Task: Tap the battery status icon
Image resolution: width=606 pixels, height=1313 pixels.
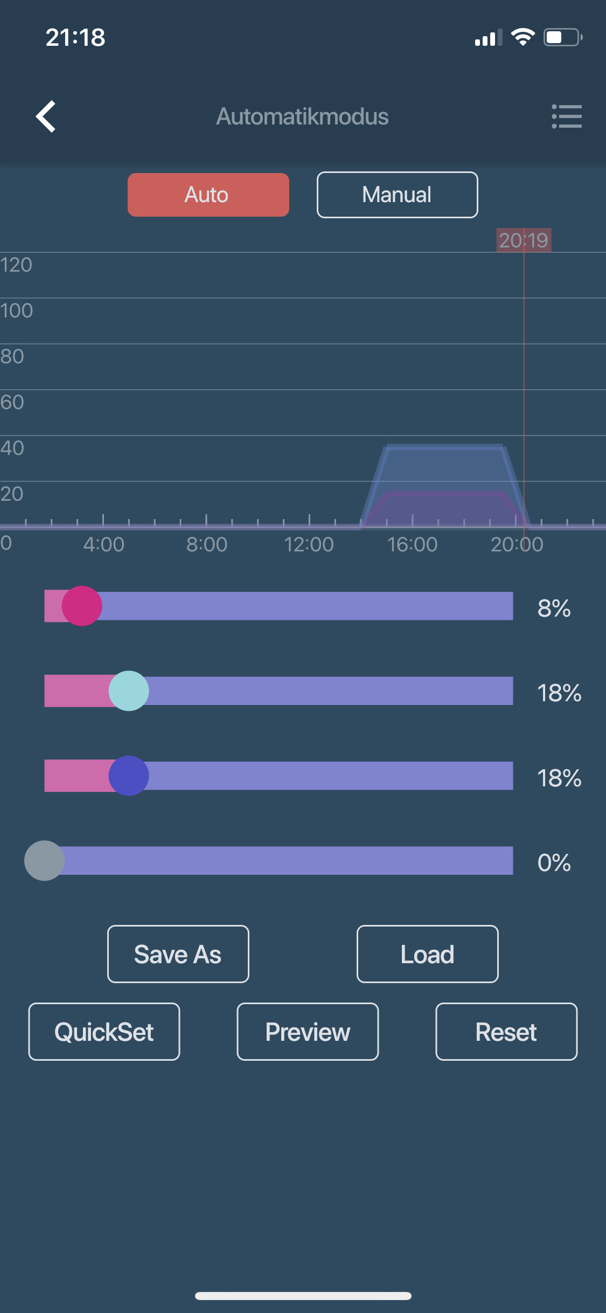Action: [562, 37]
